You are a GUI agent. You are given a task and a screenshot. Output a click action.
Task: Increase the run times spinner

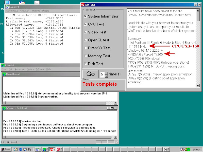click(x=106, y=73)
